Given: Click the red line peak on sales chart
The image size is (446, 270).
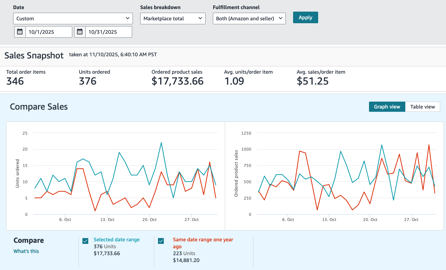Looking at the screenshot, I should point(429,145).
